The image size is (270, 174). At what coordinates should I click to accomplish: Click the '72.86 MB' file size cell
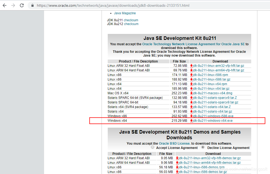click(180, 66)
